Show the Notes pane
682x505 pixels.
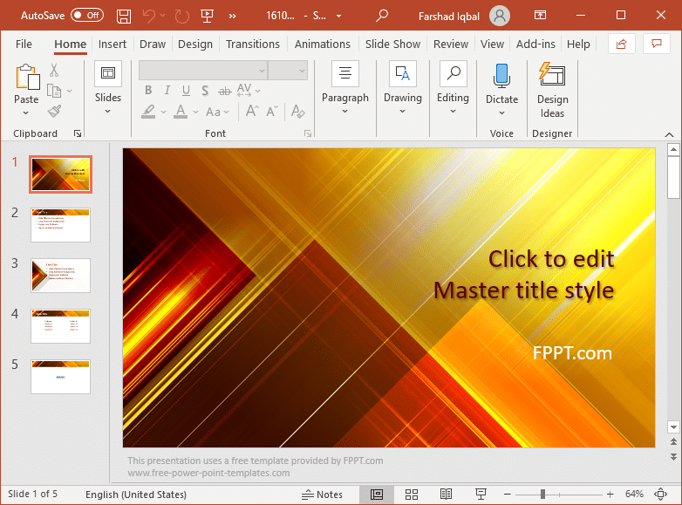click(322, 495)
